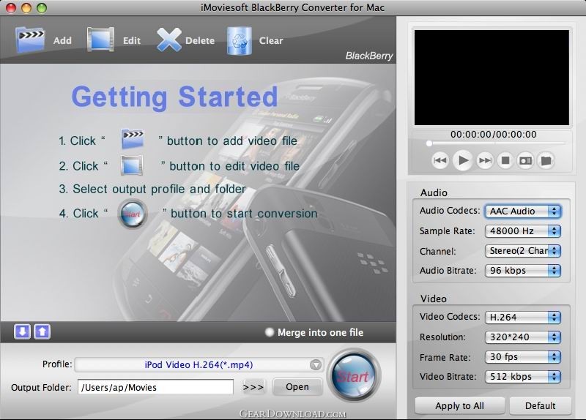Click the Apply to All button
Viewport: 586px width, 420px height.
coord(460,405)
